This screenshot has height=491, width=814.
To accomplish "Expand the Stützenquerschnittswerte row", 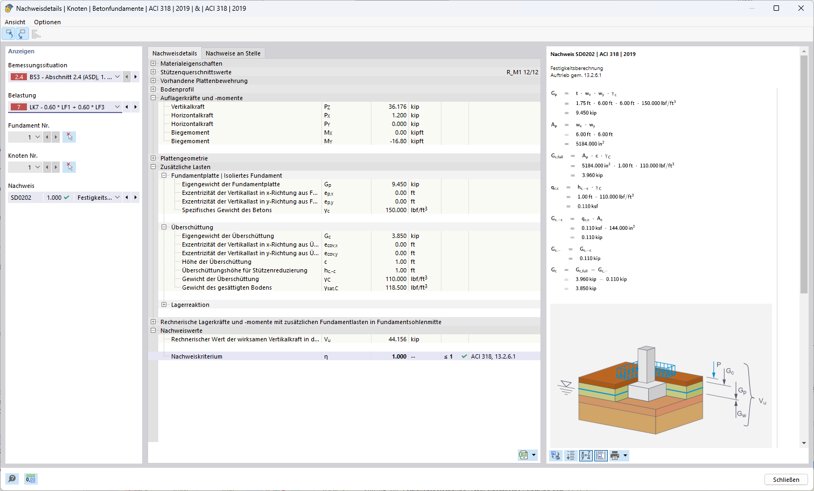I will [x=153, y=72].
